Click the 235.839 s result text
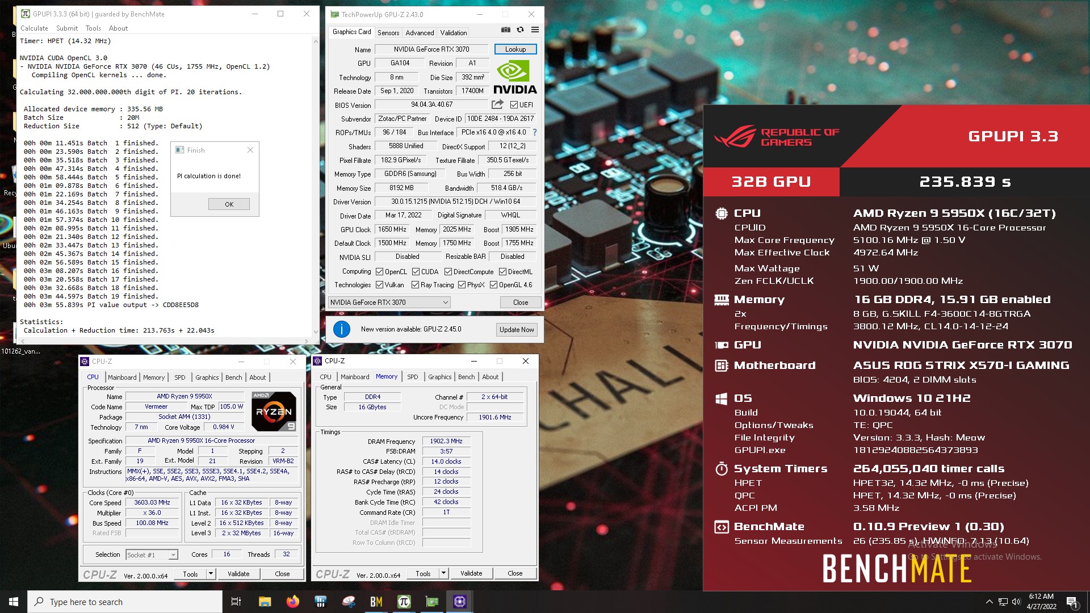This screenshot has height=613, width=1090. coord(965,182)
